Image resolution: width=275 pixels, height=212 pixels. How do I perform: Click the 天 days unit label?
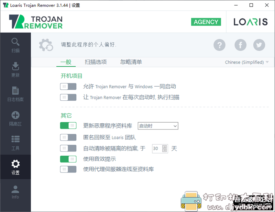[x=174, y=148]
